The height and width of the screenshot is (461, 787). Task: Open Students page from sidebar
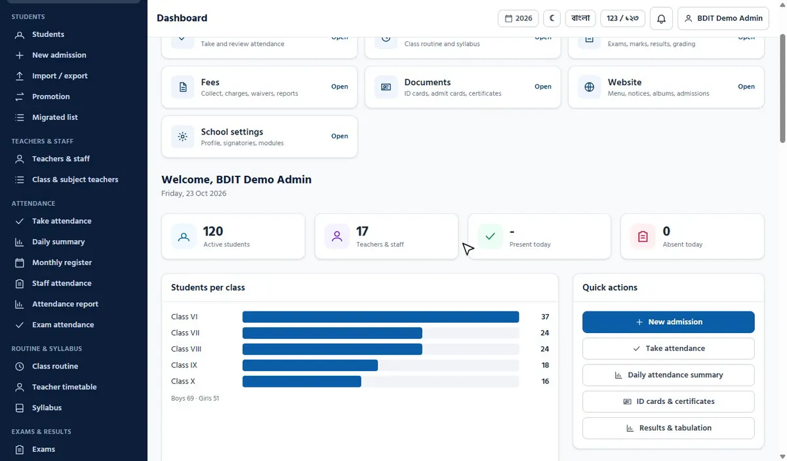(x=73, y=34)
